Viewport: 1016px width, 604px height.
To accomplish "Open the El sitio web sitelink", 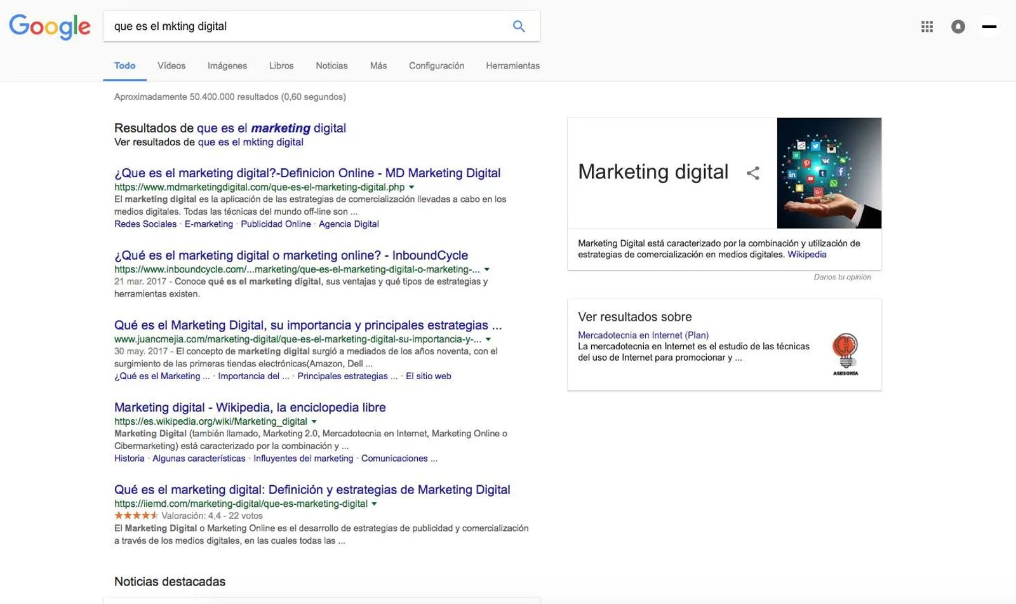I will coord(429,376).
